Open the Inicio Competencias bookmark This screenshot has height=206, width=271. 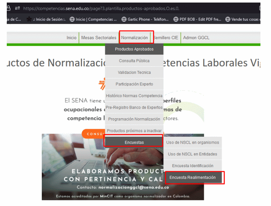pyautogui.click(x=93, y=19)
